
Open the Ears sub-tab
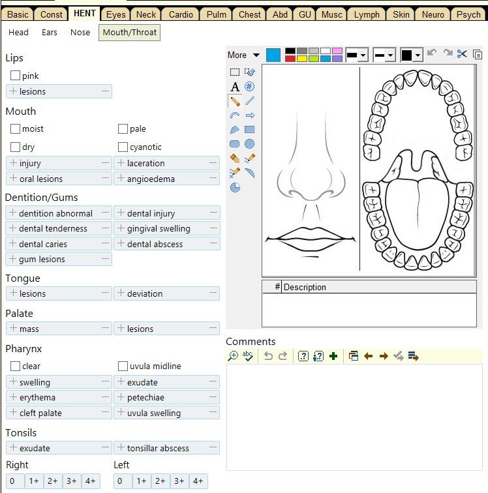pos(50,32)
